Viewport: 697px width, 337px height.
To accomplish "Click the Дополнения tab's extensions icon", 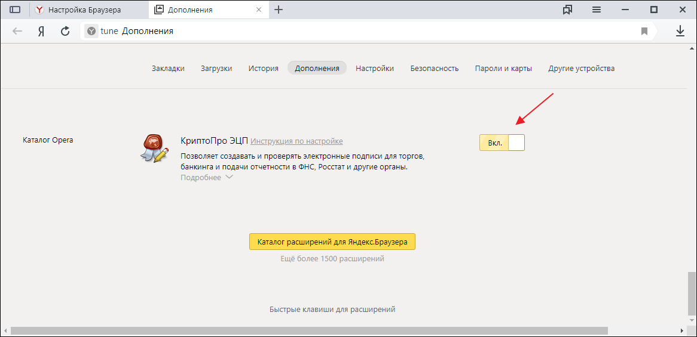I will tap(158, 10).
